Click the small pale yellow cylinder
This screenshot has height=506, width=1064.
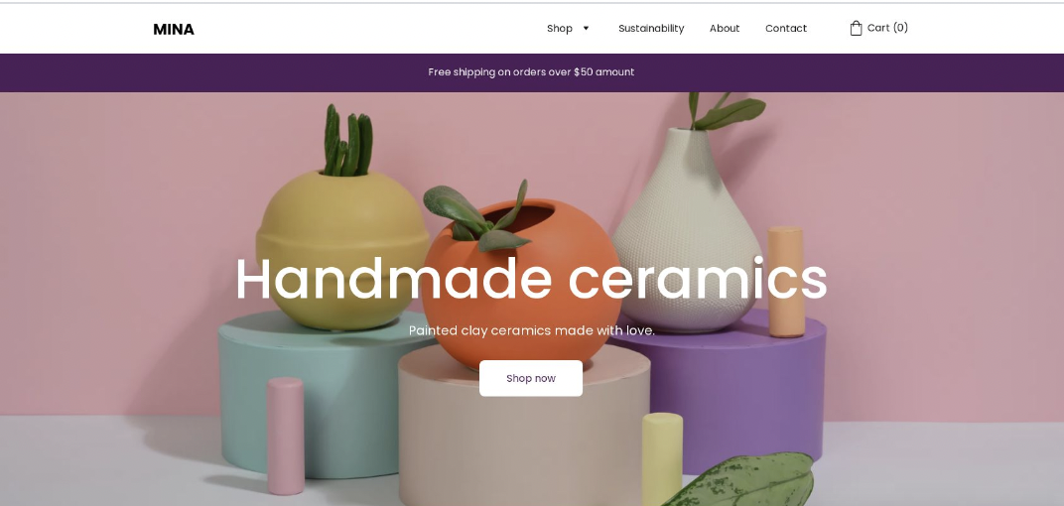(x=662, y=458)
